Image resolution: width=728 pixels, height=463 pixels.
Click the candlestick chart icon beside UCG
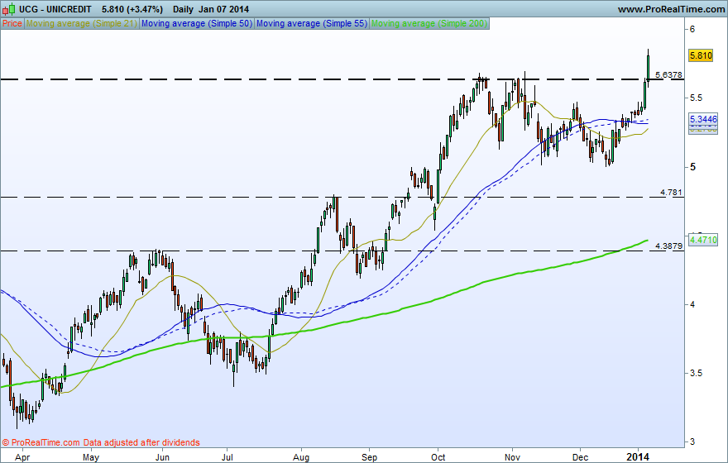coord(8,9)
